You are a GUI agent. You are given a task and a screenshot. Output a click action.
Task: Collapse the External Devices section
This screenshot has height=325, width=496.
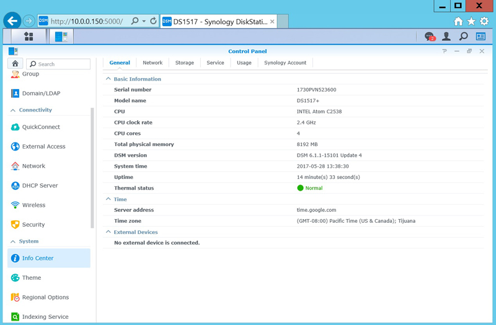tap(108, 232)
